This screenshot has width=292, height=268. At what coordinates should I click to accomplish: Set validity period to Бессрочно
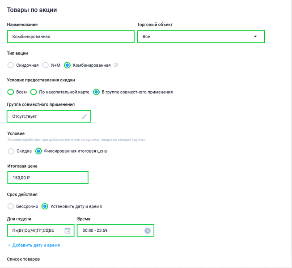(x=11, y=206)
